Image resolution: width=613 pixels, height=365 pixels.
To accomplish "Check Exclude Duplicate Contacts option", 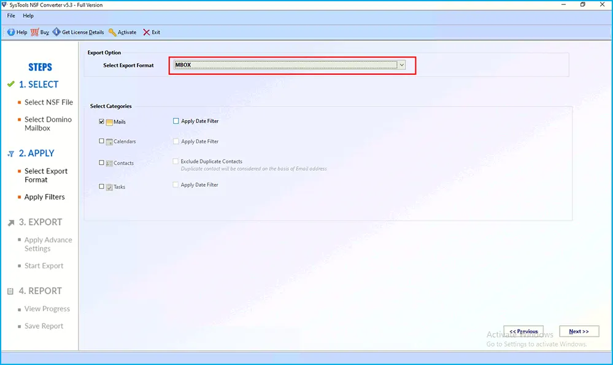I will point(175,161).
